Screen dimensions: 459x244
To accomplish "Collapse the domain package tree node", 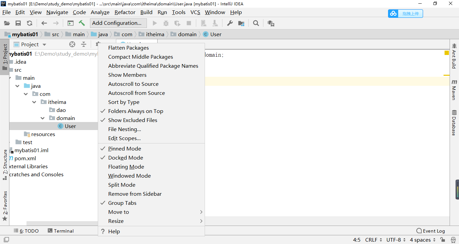I will 43,118.
